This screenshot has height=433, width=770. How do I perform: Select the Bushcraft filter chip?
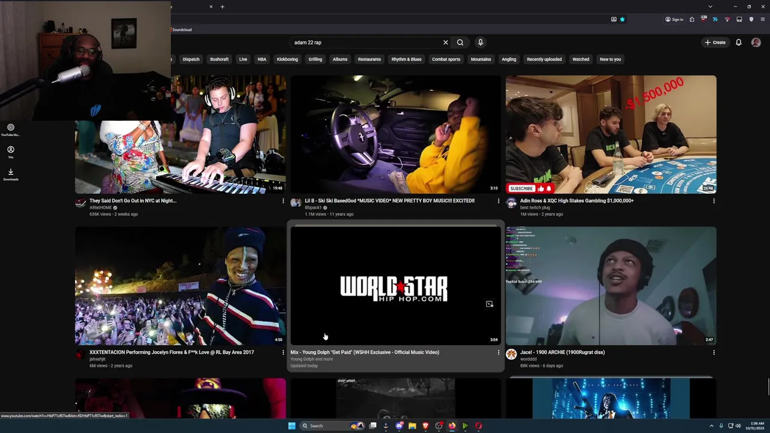(x=219, y=59)
